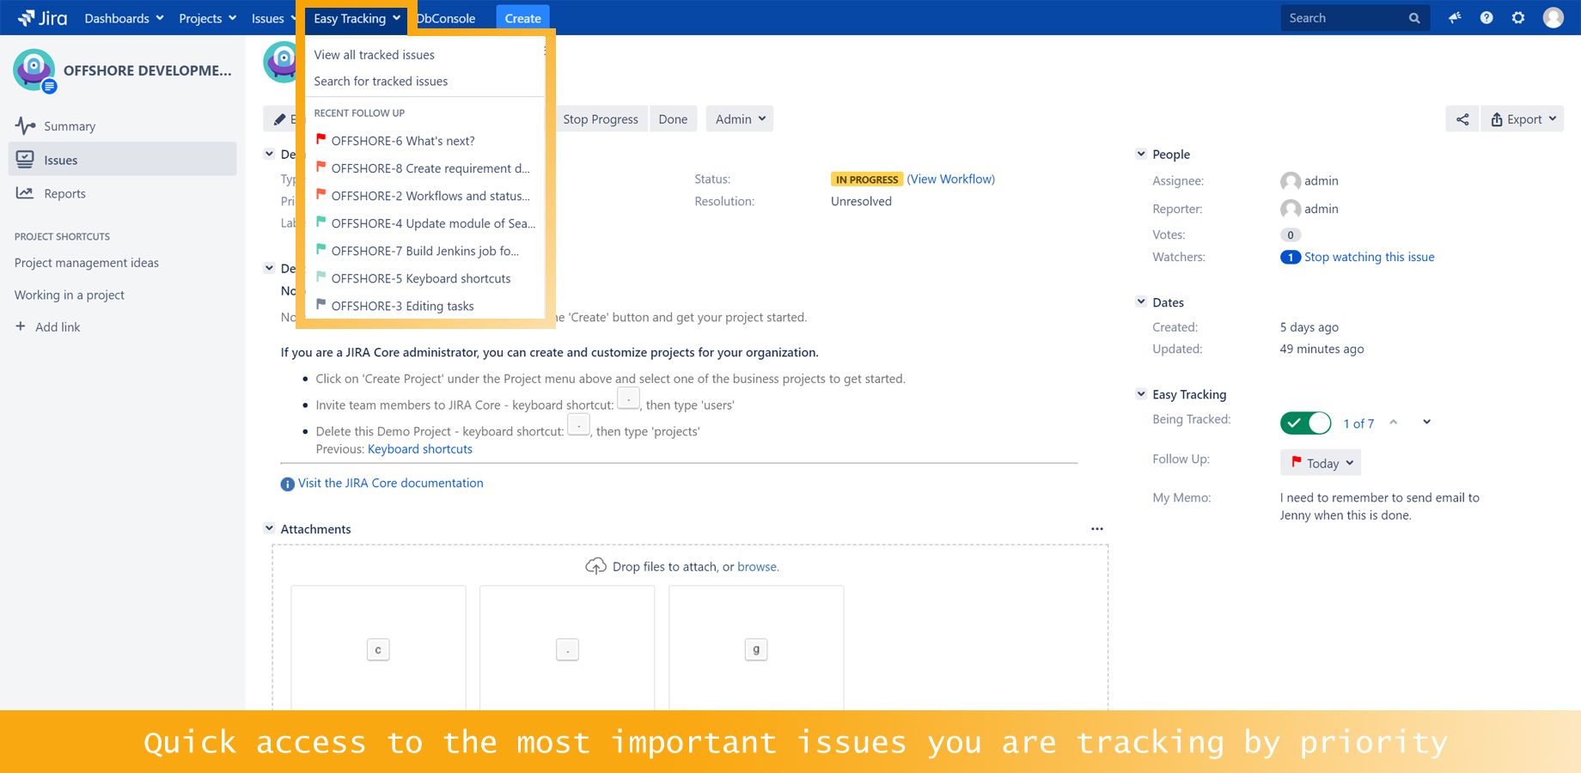Click the grey flag beside OFFSHORE-3
Image resolution: width=1581 pixels, height=773 pixels.
[320, 304]
